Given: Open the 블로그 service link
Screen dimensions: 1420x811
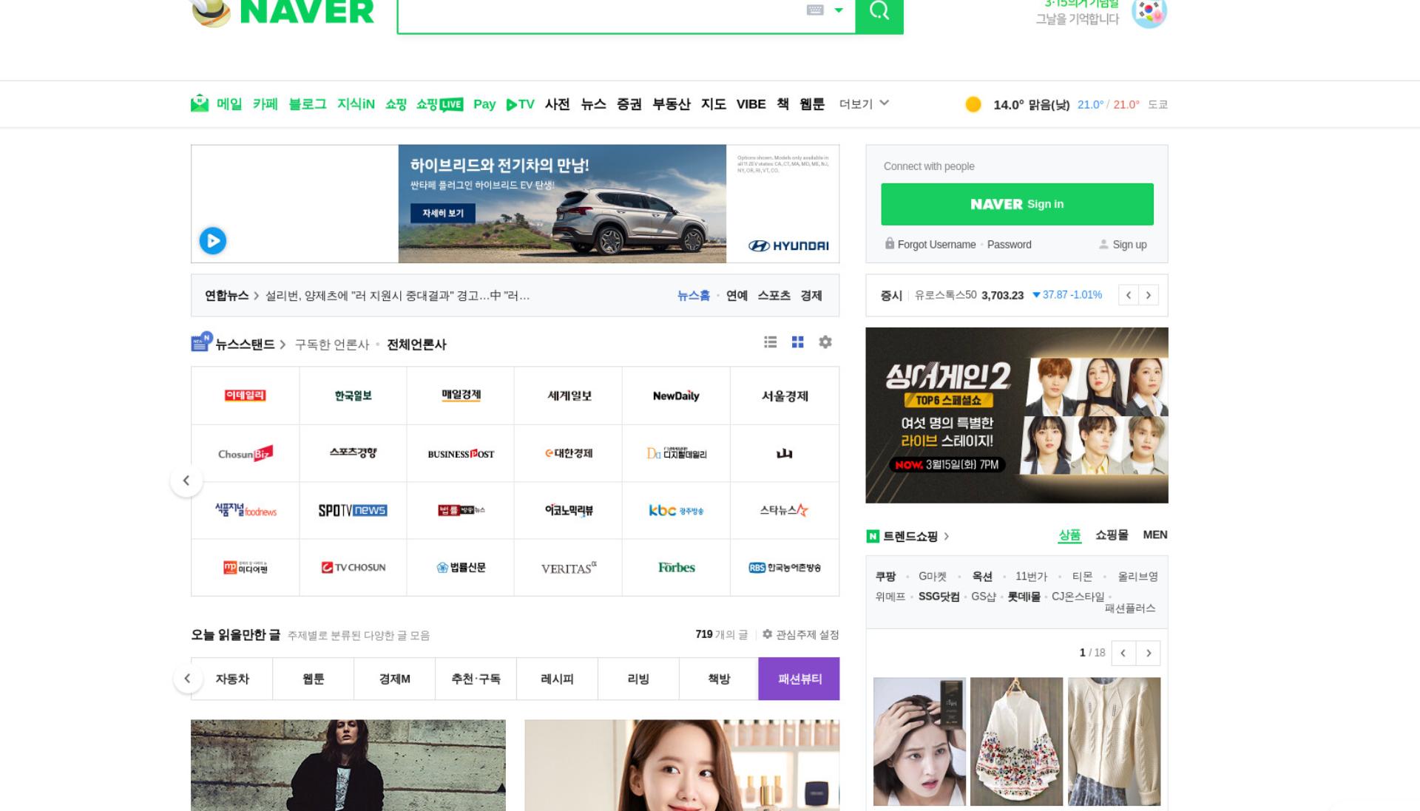Looking at the screenshot, I should coord(307,104).
